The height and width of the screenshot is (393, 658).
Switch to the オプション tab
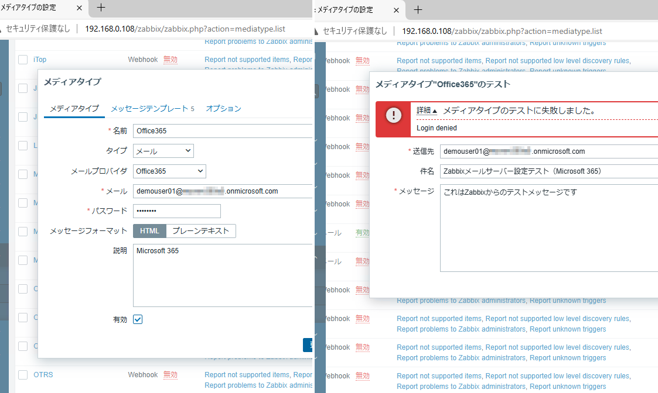pos(224,109)
